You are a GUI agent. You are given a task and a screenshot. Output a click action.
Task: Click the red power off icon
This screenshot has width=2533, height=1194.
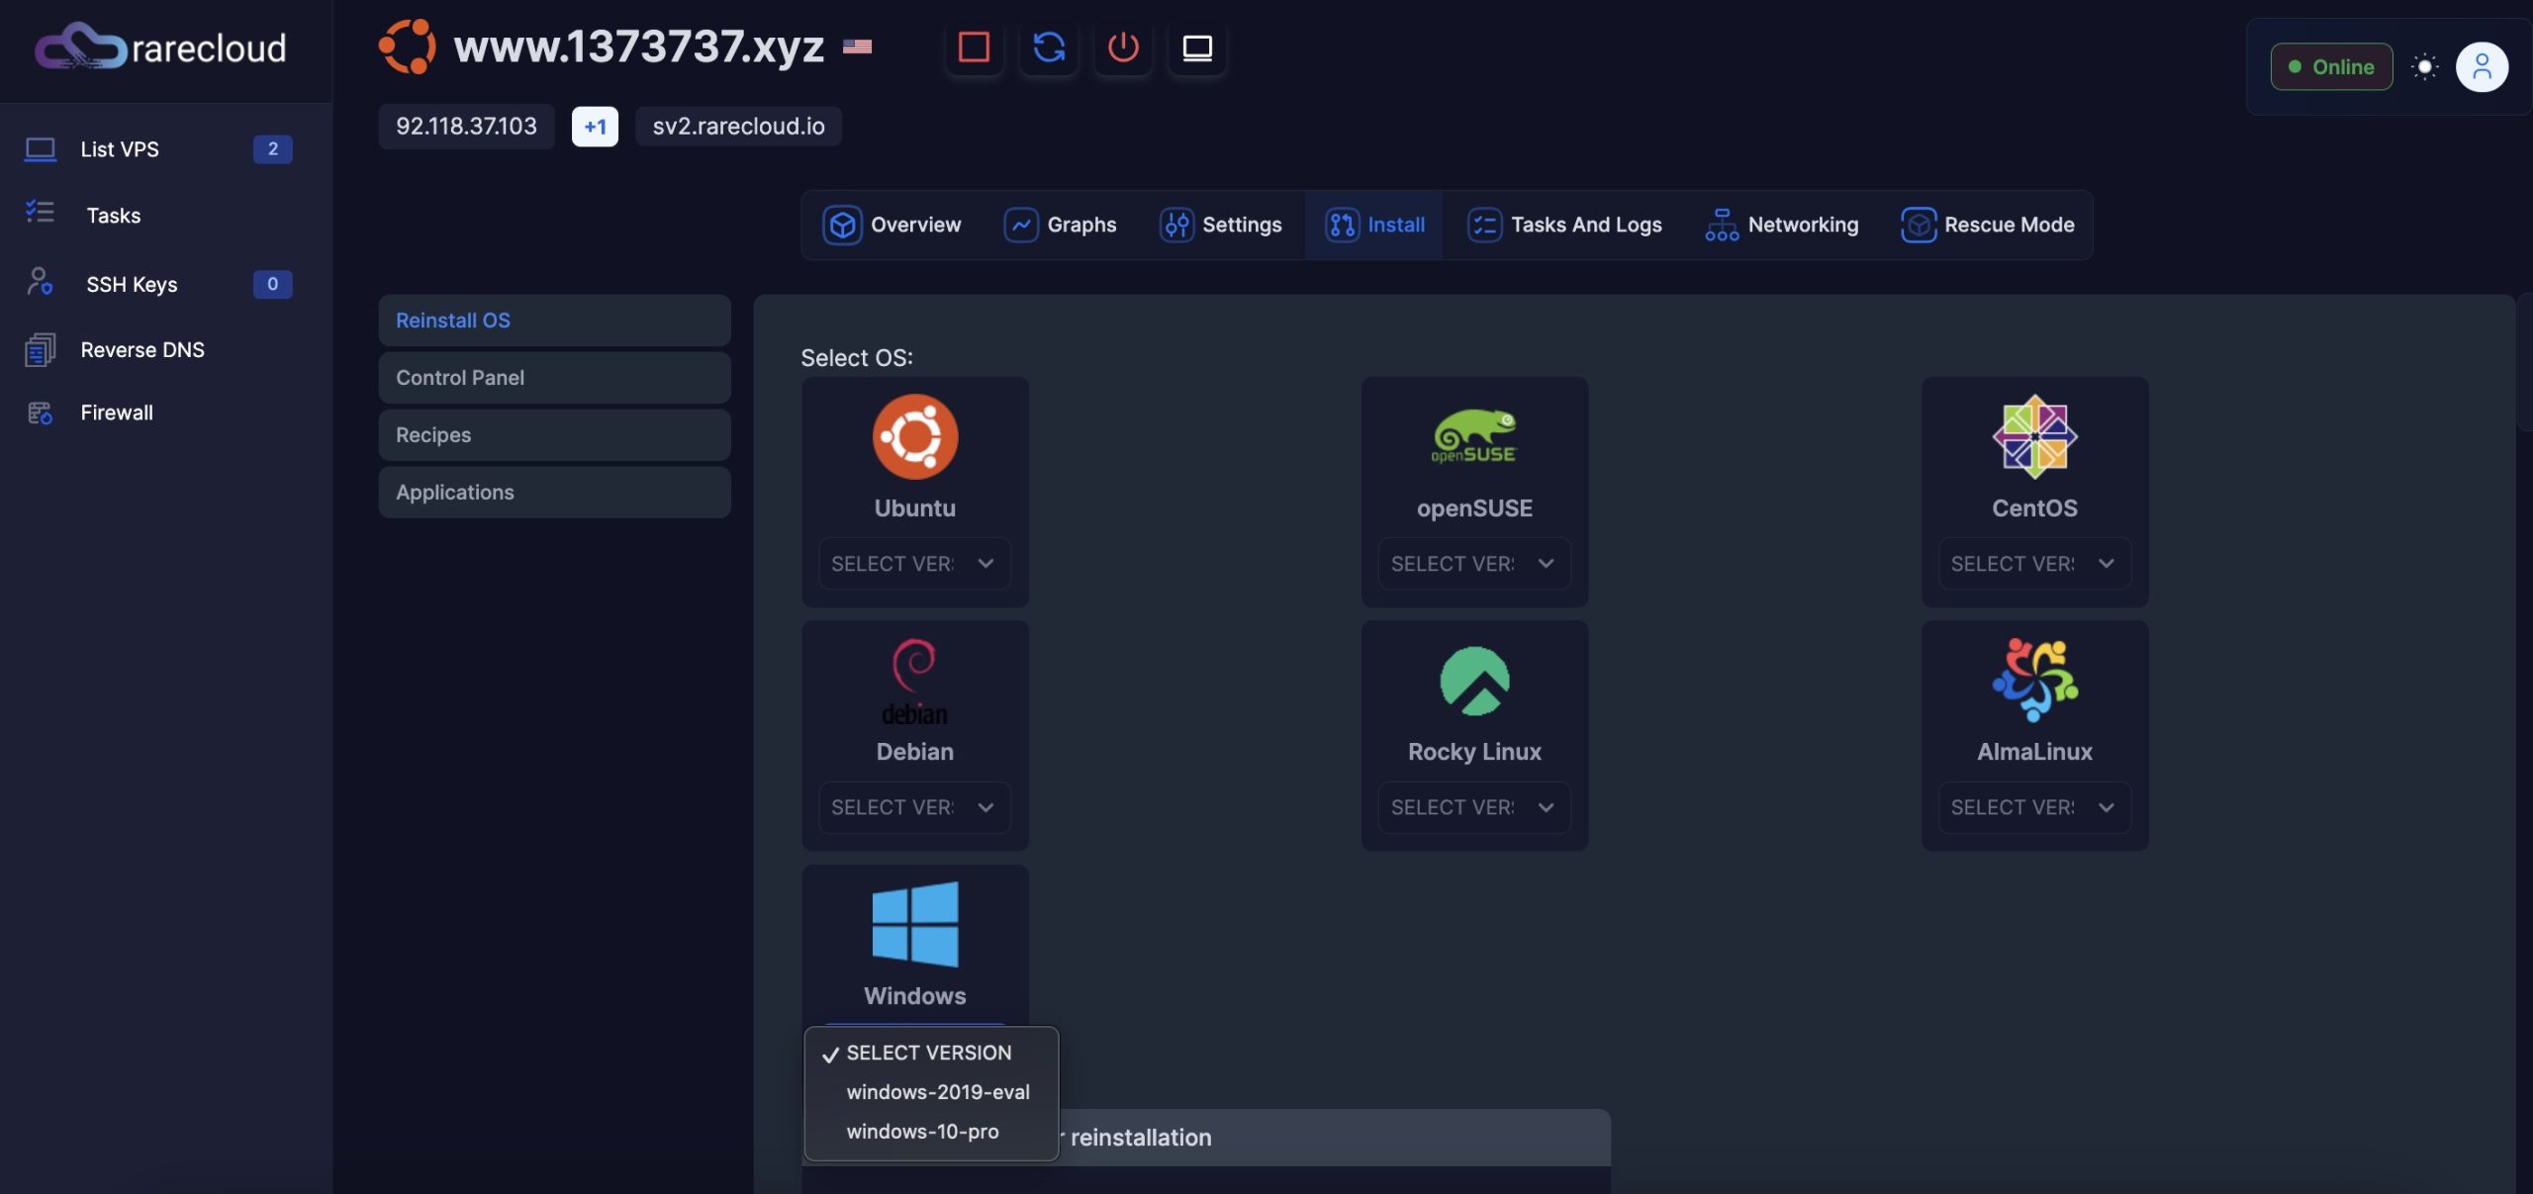(x=1123, y=46)
